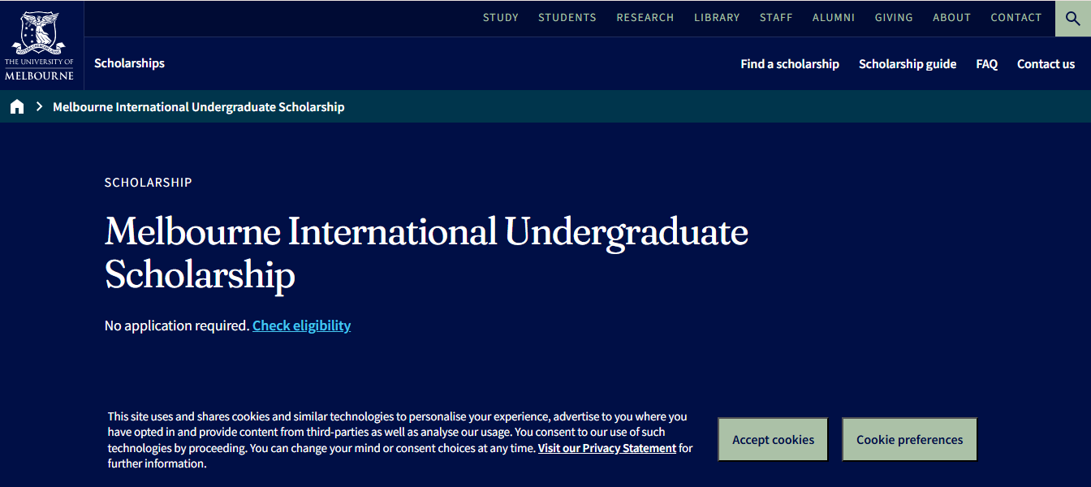Open the Check eligibility link
This screenshot has height=487, width=1091.
click(x=301, y=325)
